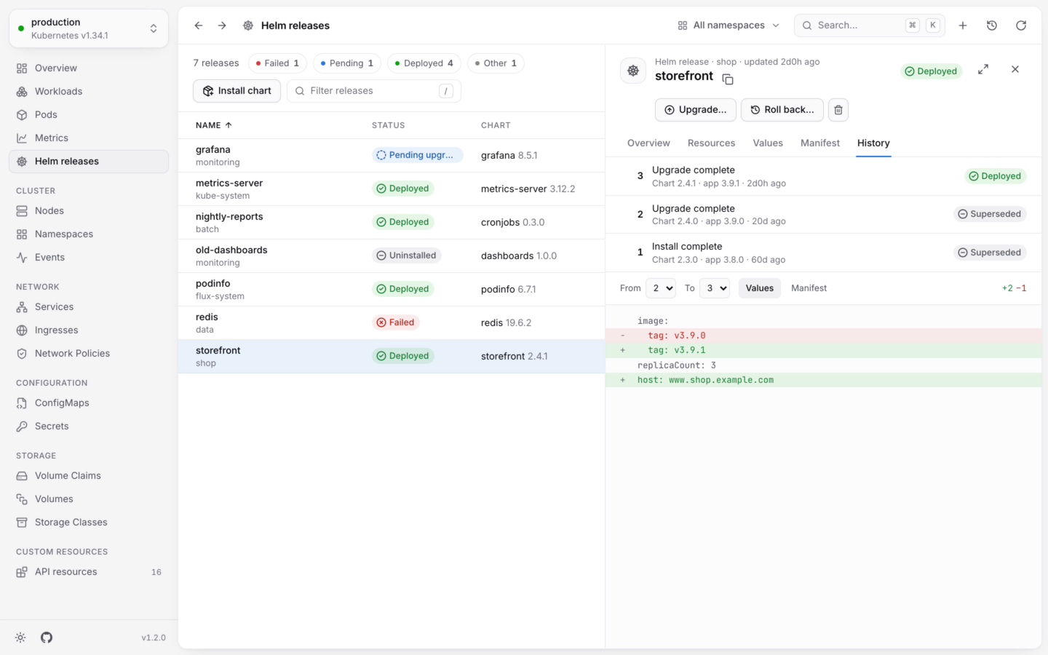Image resolution: width=1048 pixels, height=655 pixels.
Task: Open Storage Classes page
Action: (89, 523)
